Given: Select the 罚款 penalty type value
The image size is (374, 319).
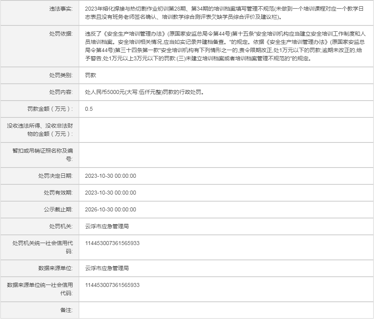Looking at the screenshot, I should pos(90,76).
